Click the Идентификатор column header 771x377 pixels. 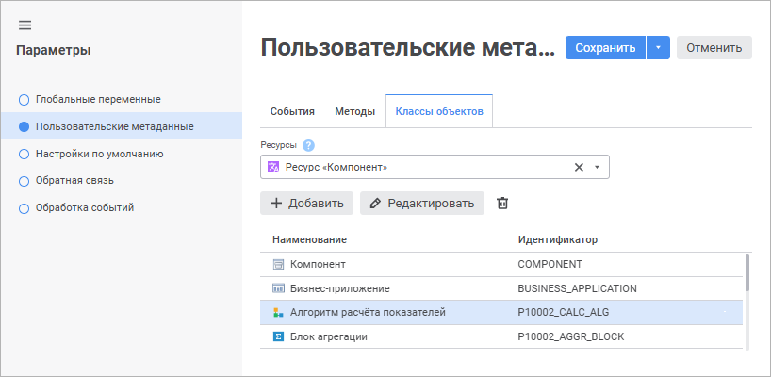tap(558, 239)
